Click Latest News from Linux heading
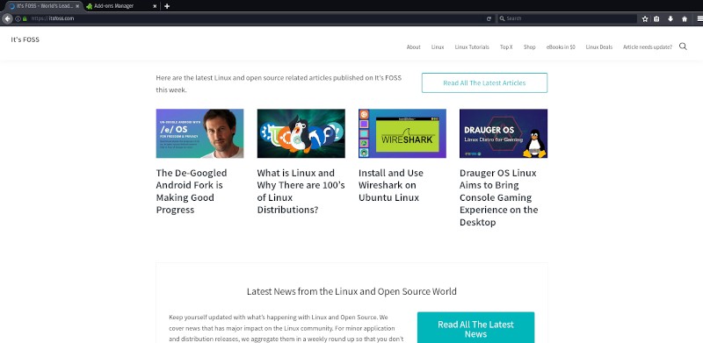703x343 pixels. pos(351,291)
